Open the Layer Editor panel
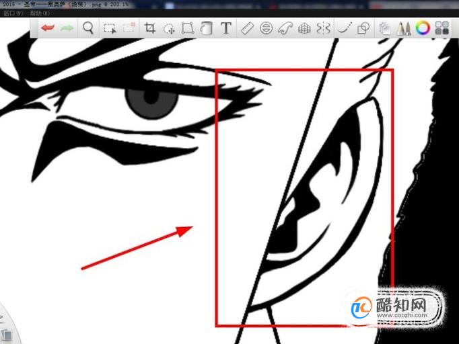 point(384,29)
